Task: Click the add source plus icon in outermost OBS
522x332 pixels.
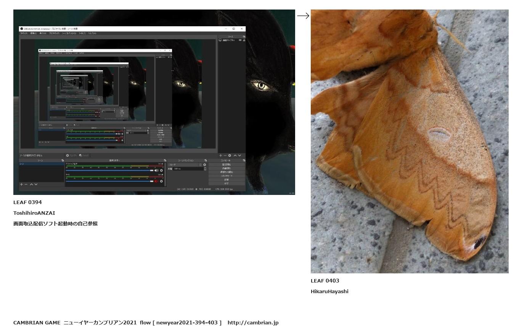Action: coord(220,156)
